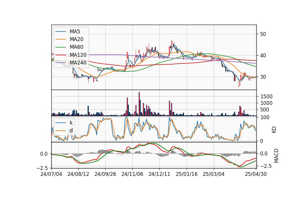The image size is (285, 205).
Task: Click the MA5 legend label
Action: [75, 31]
